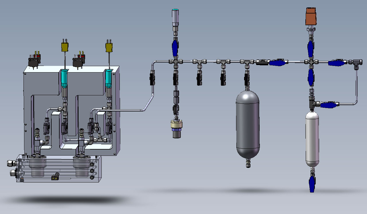Pick the black inline component left of the horizontal blue valve

[262, 62]
